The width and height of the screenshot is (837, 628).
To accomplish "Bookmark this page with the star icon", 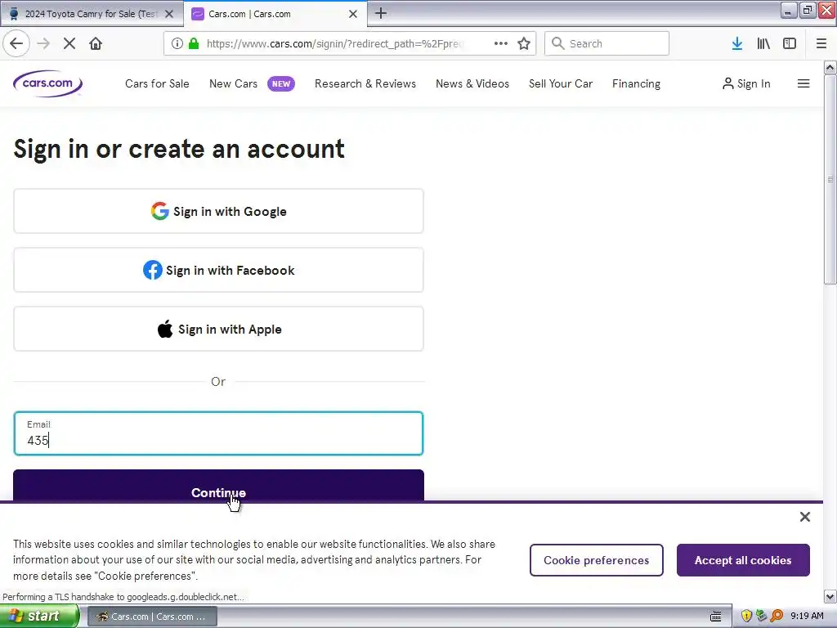I will pos(524,43).
